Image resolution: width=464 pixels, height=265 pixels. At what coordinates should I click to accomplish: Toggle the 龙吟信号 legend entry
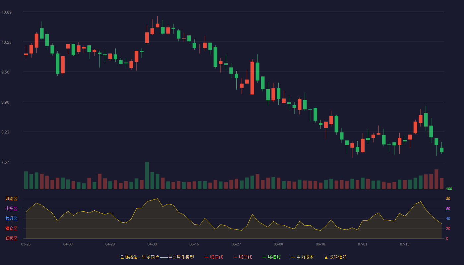point(335,257)
